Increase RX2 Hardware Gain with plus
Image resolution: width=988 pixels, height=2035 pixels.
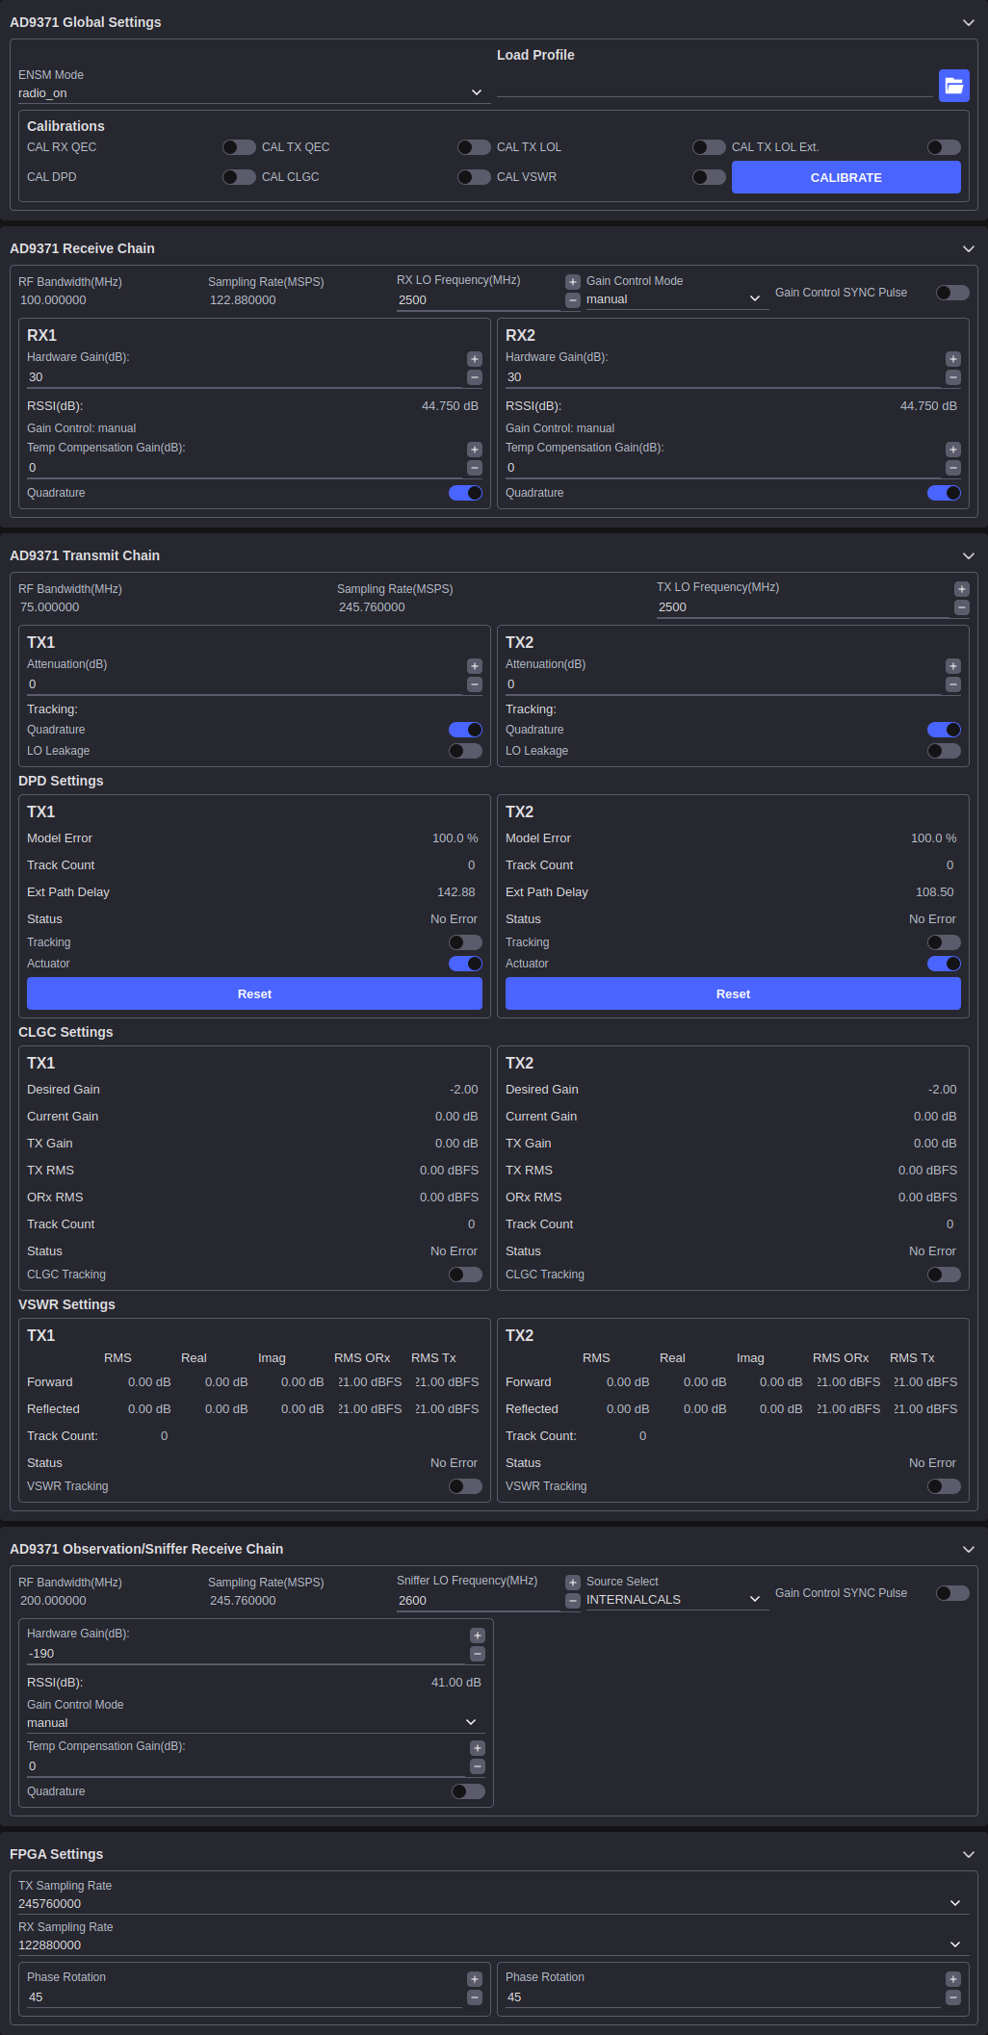952,359
